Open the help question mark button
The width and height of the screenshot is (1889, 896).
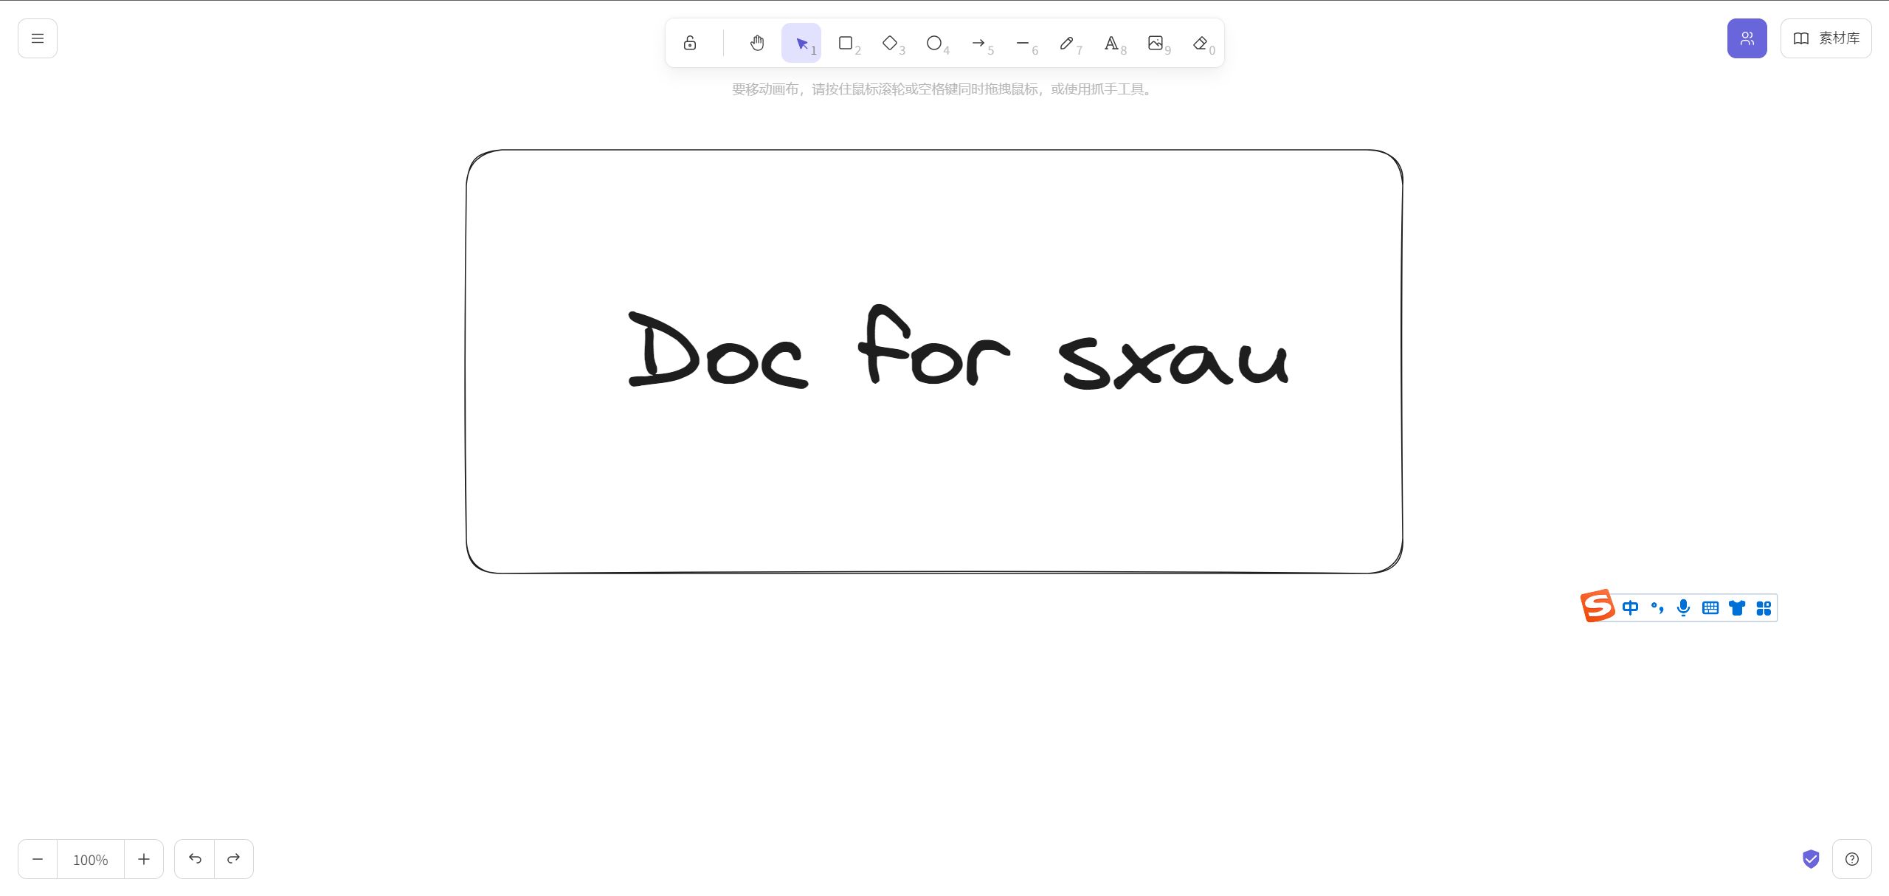[1851, 859]
